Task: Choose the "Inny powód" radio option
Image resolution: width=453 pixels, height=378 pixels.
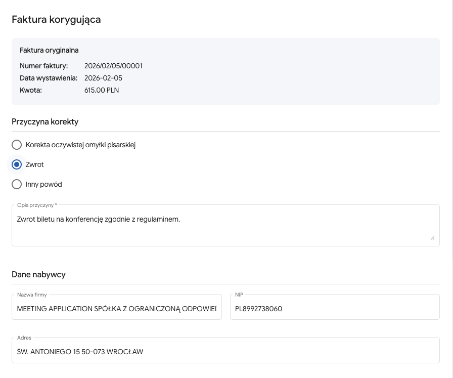Action: [x=17, y=184]
